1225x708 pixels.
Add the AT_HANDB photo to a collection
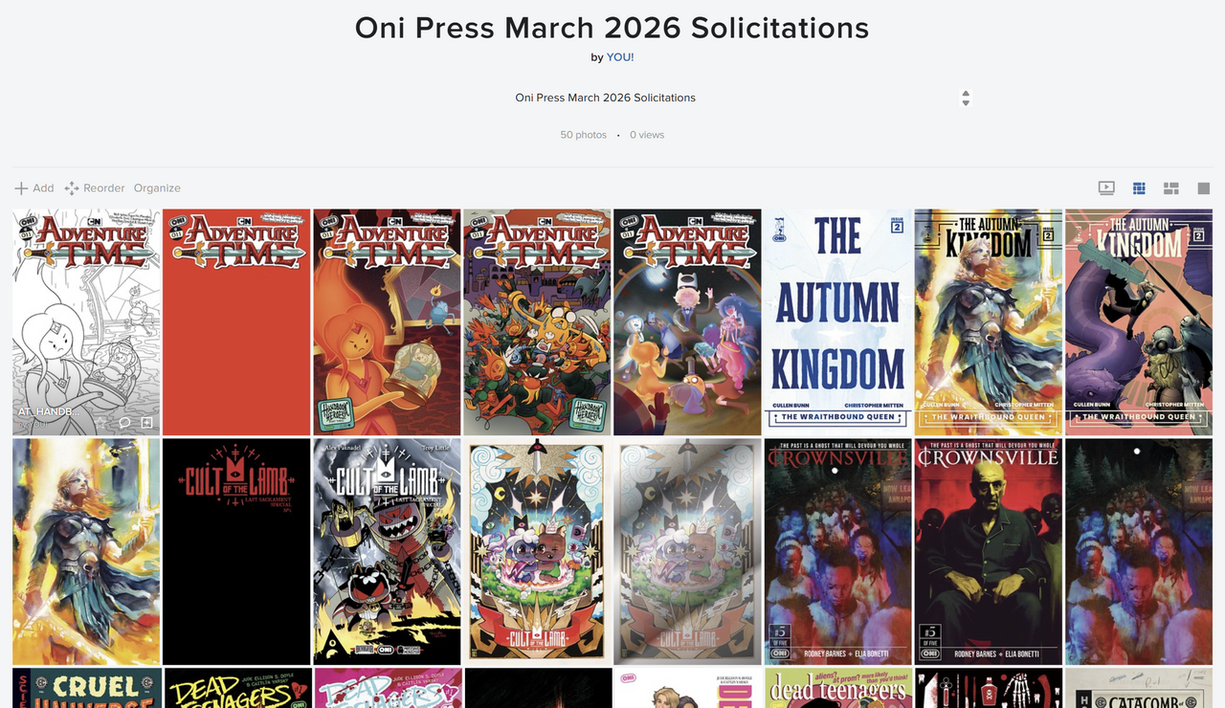click(x=147, y=422)
